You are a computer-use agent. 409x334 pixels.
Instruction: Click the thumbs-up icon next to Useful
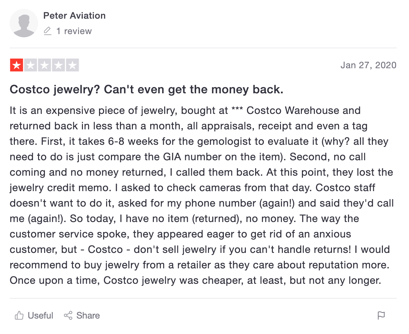[19, 316]
